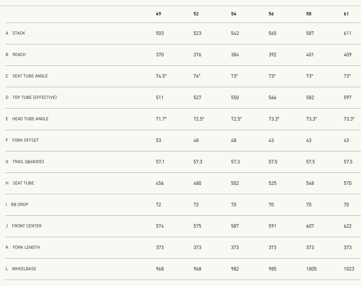Click stack value 611 for size 61
Viewport: 361px width, 286px height.
(x=347, y=33)
